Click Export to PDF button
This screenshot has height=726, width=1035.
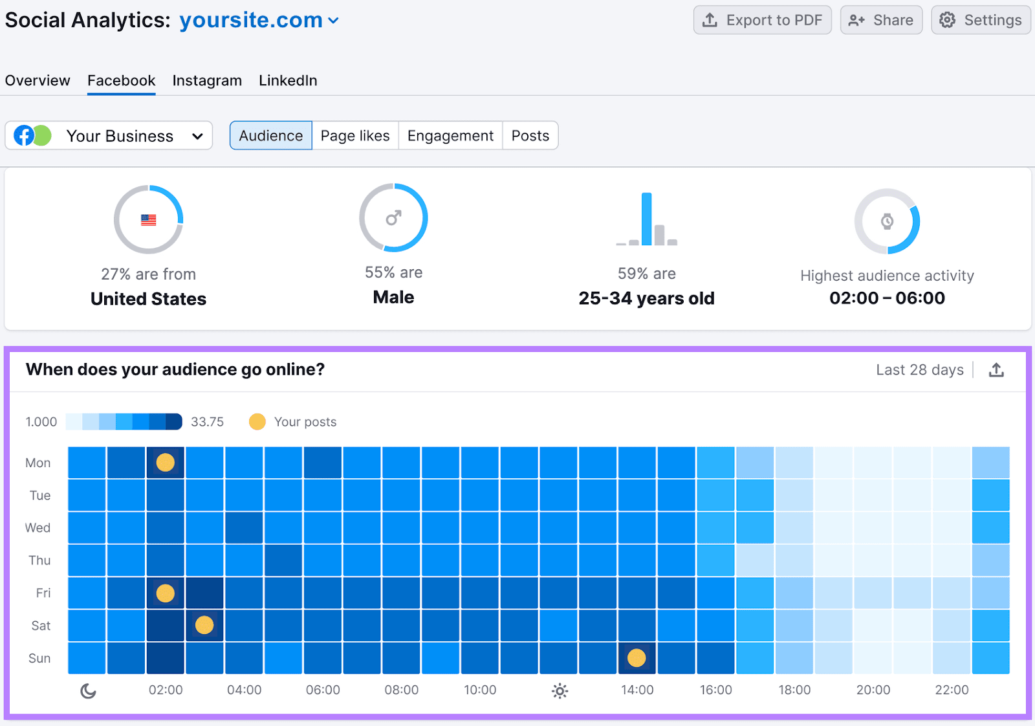[762, 20]
